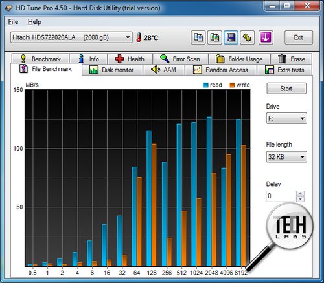Minimize the HD Tune Pro window
Image resolution: width=324 pixels, height=283 pixels.
pyautogui.click(x=272, y=6)
